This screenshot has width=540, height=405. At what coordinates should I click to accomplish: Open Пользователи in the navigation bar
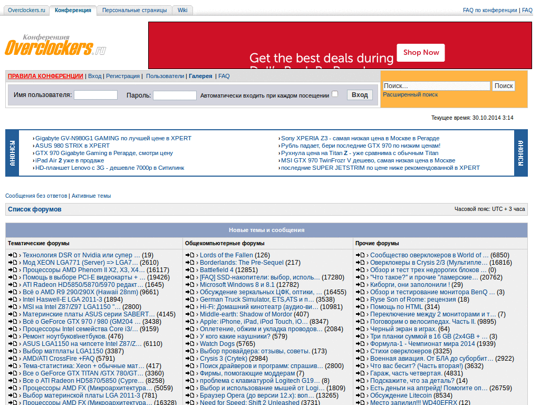pos(165,76)
